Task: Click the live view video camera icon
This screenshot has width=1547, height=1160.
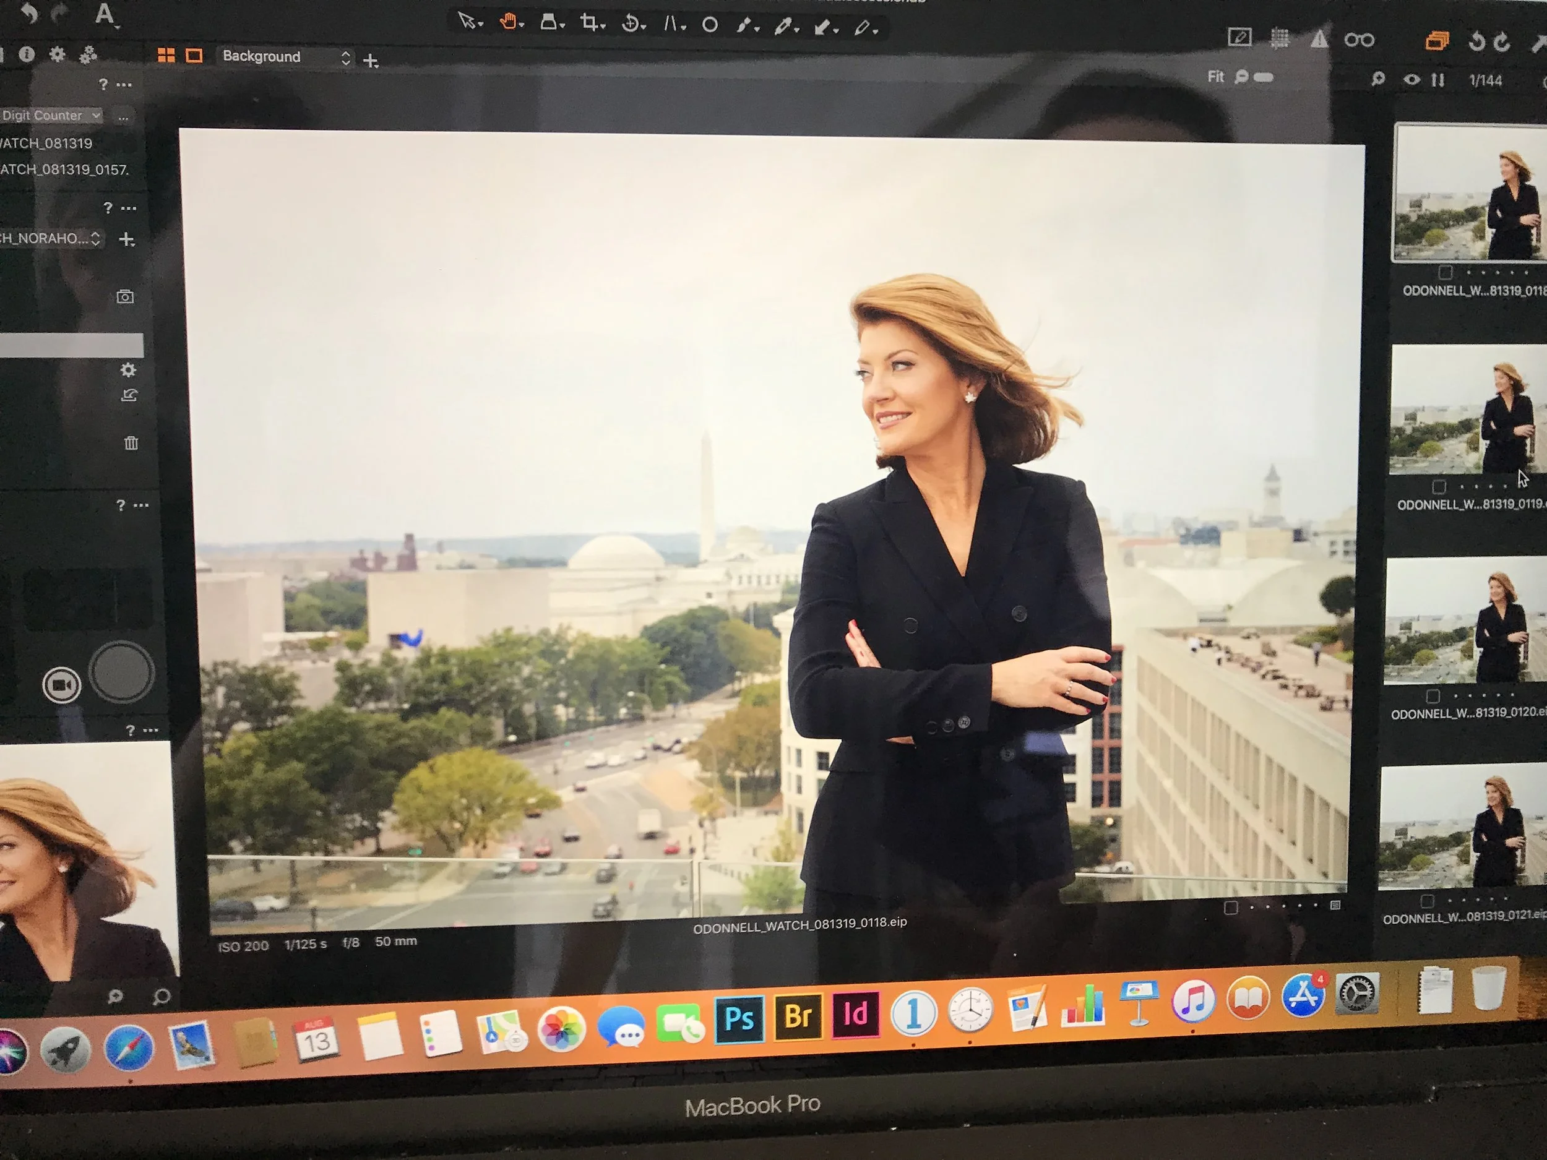Action: 61,684
